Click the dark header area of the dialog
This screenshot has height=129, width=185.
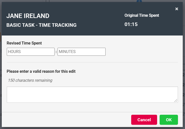[92, 19]
